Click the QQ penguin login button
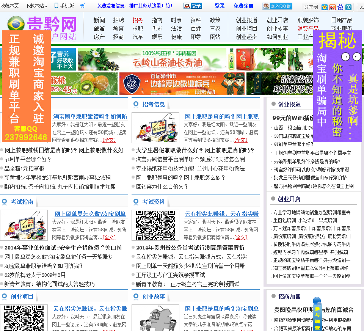Image resolution: width=364 pixels, height=331 pixels. pos(193,6)
